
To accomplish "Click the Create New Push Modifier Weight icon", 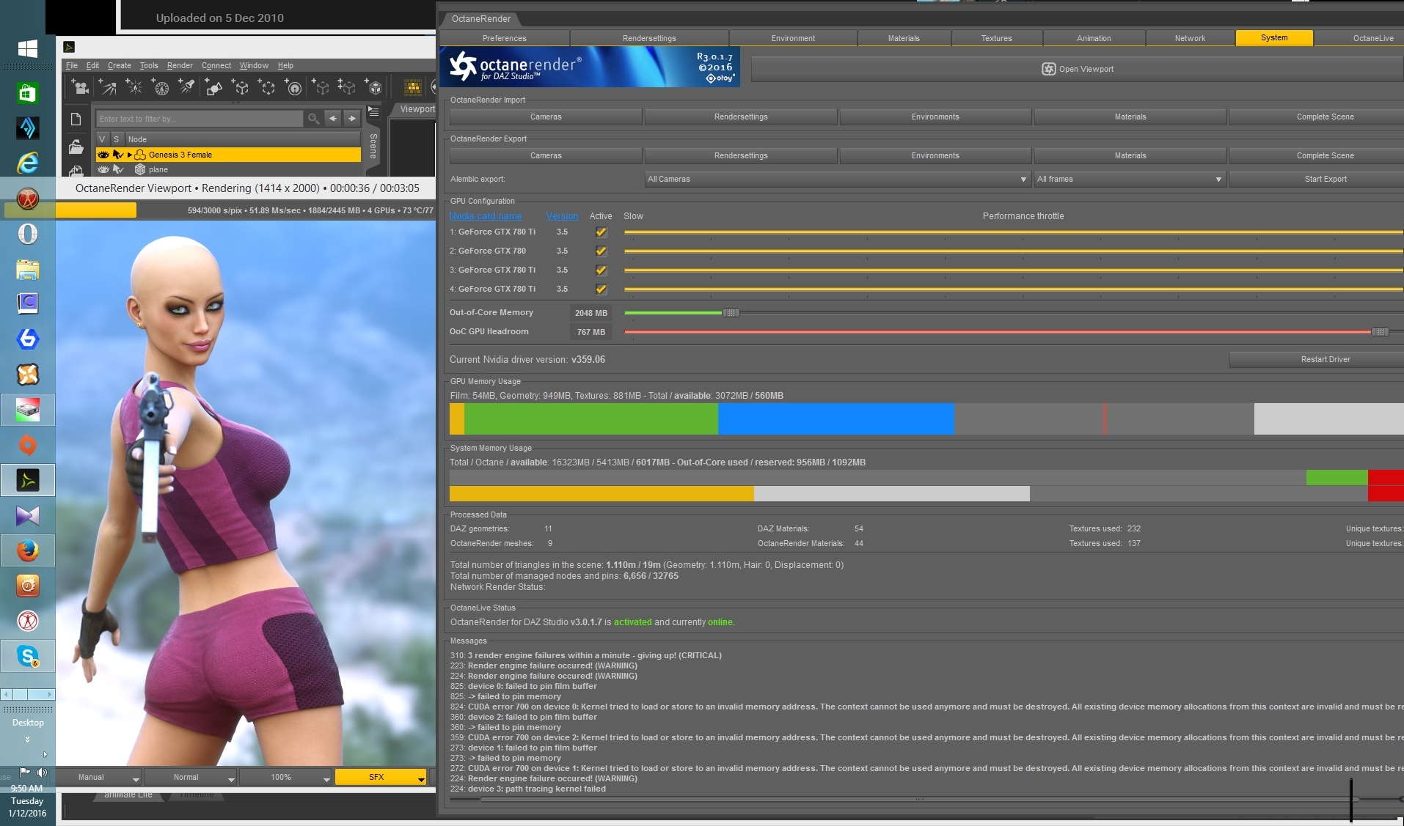I will pos(293,88).
